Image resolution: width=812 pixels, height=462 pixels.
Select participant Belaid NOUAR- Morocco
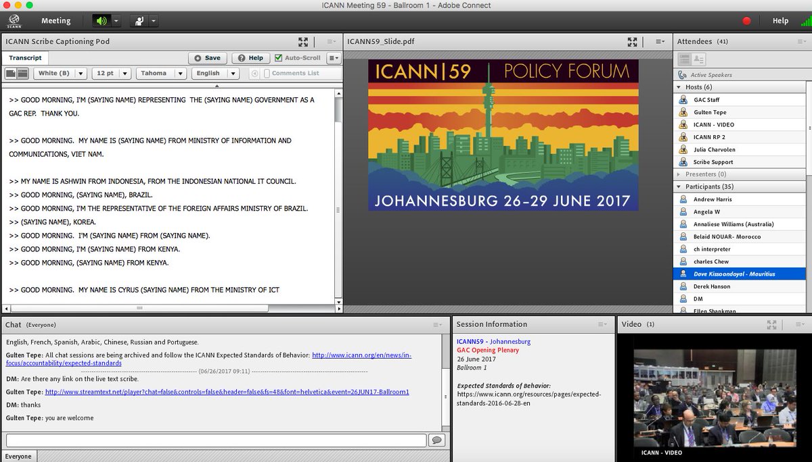click(740, 236)
